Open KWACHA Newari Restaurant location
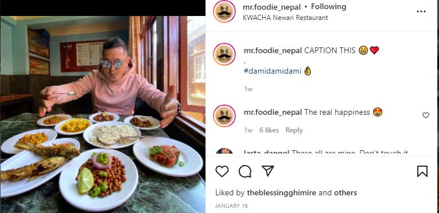439x213 pixels. [285, 18]
